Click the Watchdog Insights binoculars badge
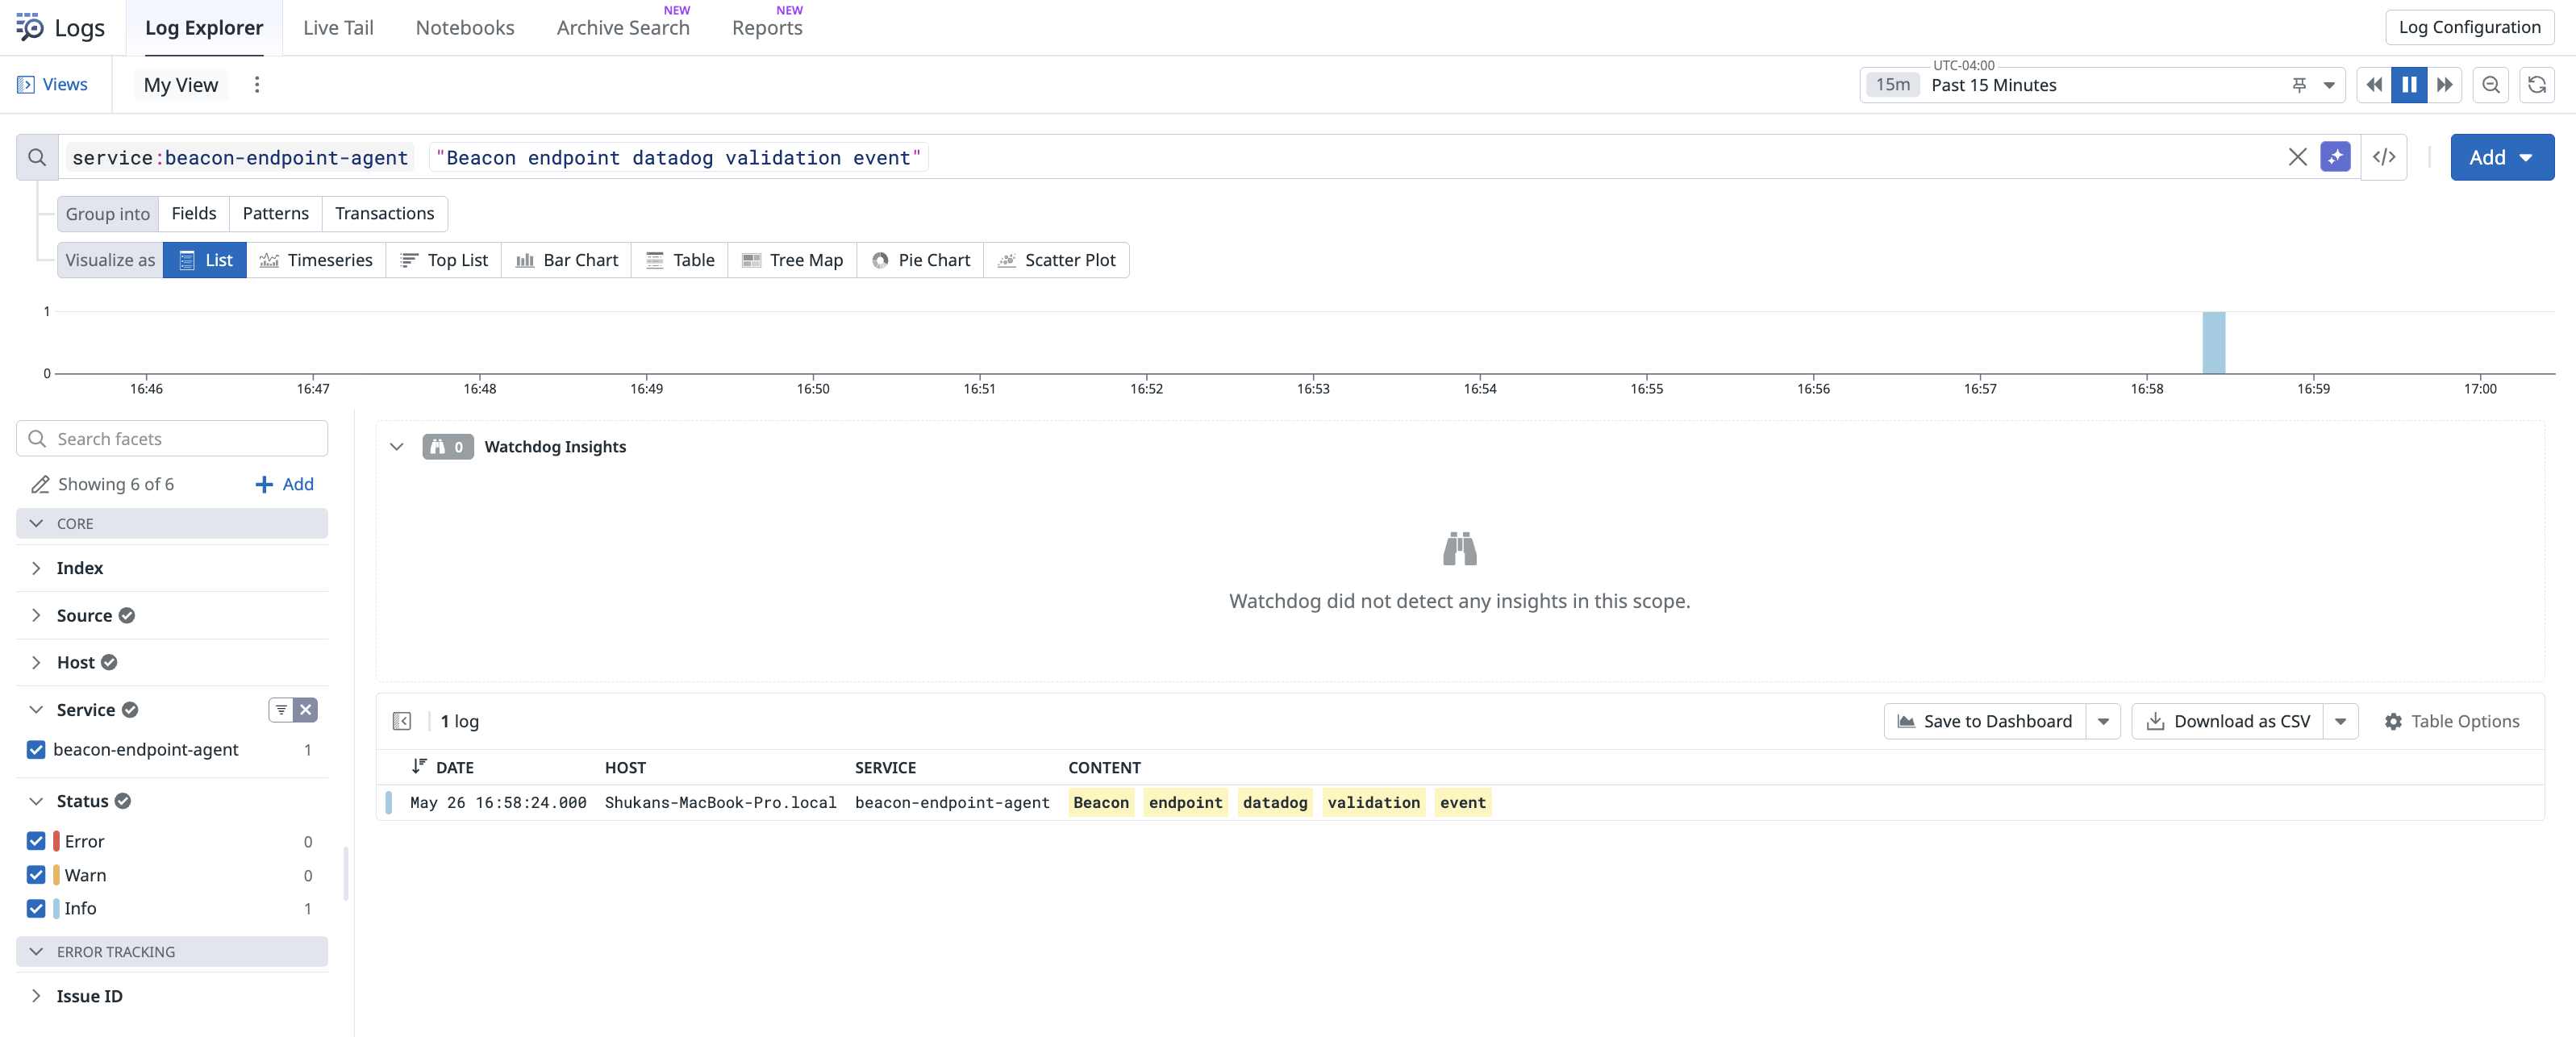Screen dimensions: 2576x1037 [x=447, y=447]
